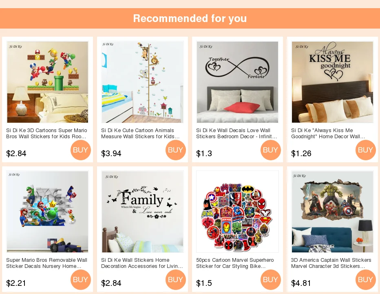The image size is (380, 294).
Task: Click BUY for 50pcs Marvel superhero stickers
Action: coord(270,280)
